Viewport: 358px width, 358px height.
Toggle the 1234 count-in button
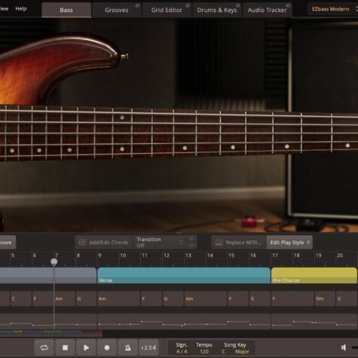148,347
